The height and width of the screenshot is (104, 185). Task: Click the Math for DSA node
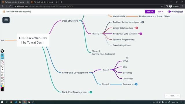pos(119,16)
